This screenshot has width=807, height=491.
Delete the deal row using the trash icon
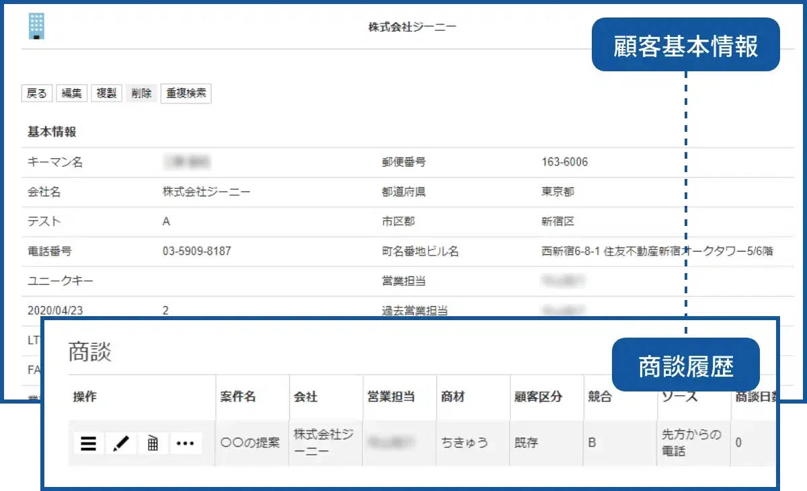tap(153, 443)
